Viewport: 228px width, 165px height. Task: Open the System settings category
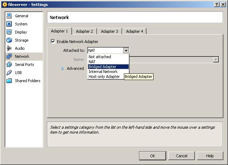pyautogui.click(x=21, y=24)
